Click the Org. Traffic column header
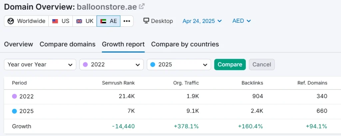This screenshot has height=136, width=341. coord(186,83)
